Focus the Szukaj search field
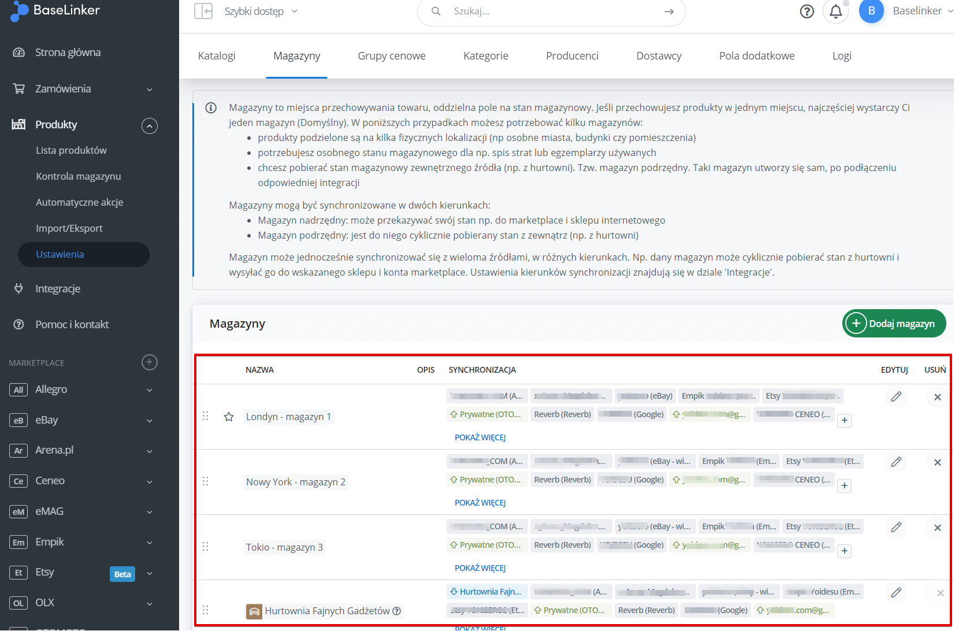The height and width of the screenshot is (631, 955). [552, 12]
